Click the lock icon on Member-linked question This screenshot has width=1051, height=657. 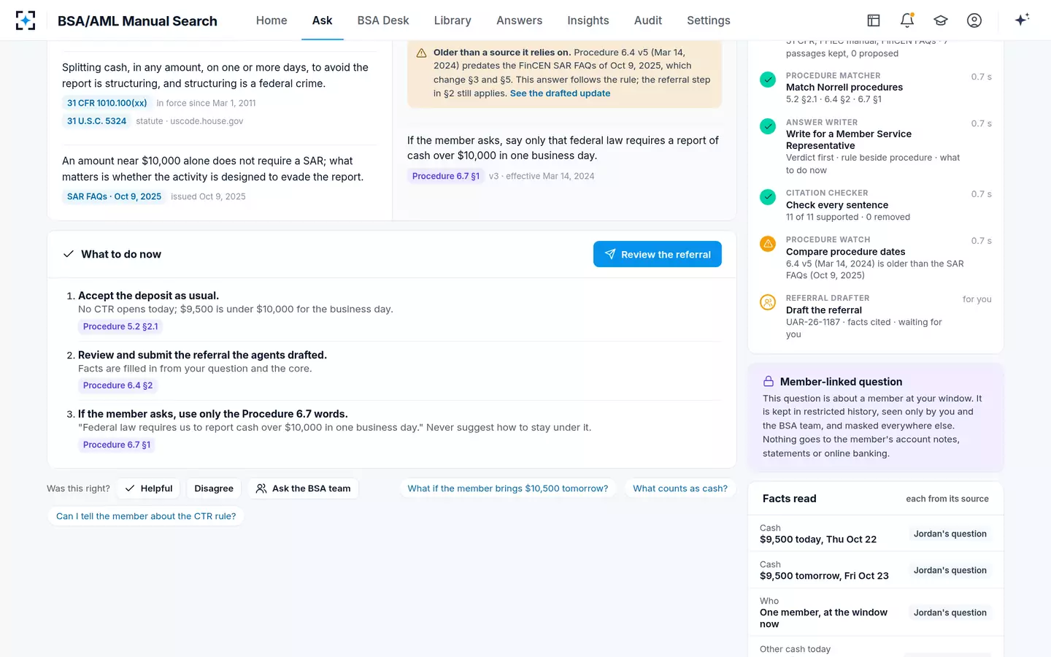coord(769,382)
